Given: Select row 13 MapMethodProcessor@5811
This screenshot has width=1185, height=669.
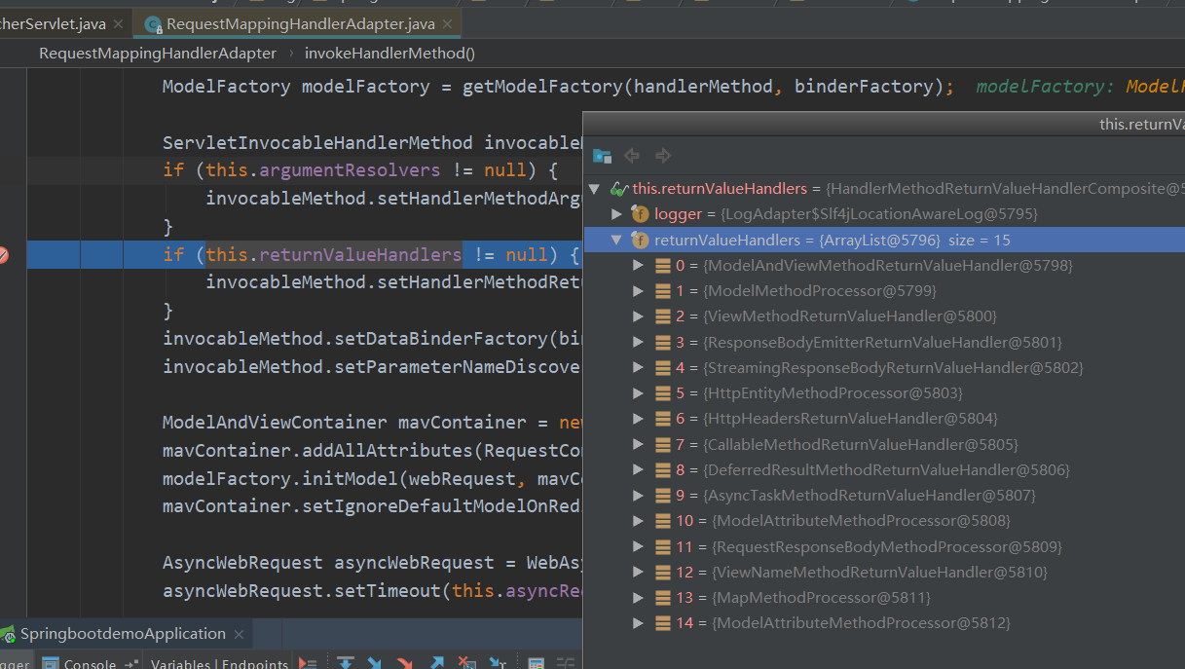Looking at the screenshot, I should point(884,597).
